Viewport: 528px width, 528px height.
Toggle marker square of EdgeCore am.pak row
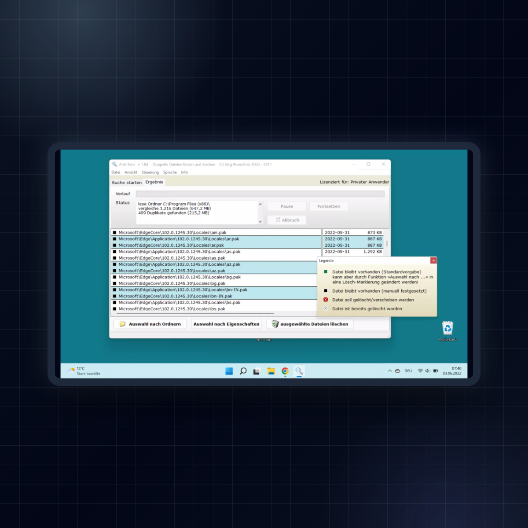point(114,233)
